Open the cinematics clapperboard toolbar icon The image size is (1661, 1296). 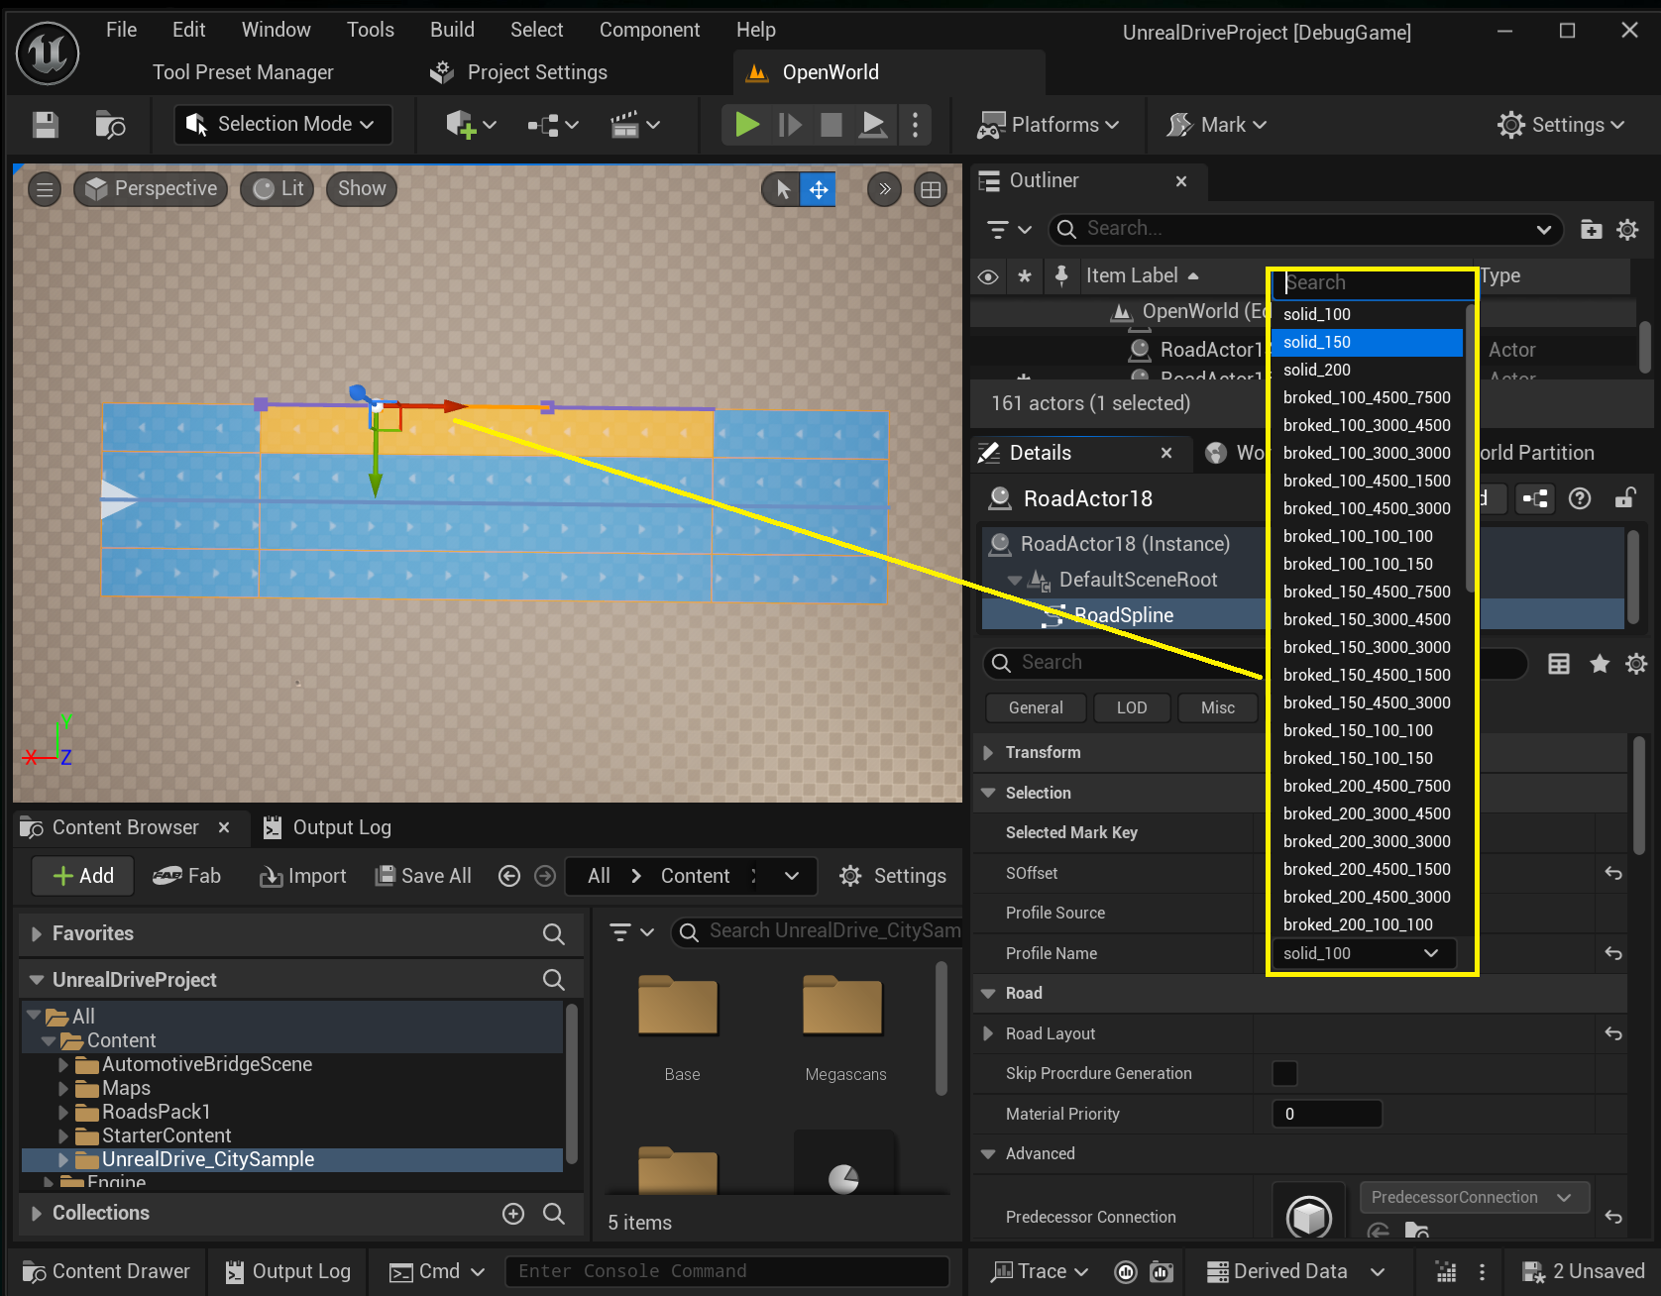(x=635, y=125)
